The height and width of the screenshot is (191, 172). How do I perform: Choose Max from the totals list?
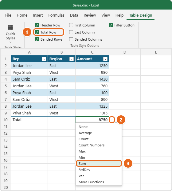click(99, 151)
